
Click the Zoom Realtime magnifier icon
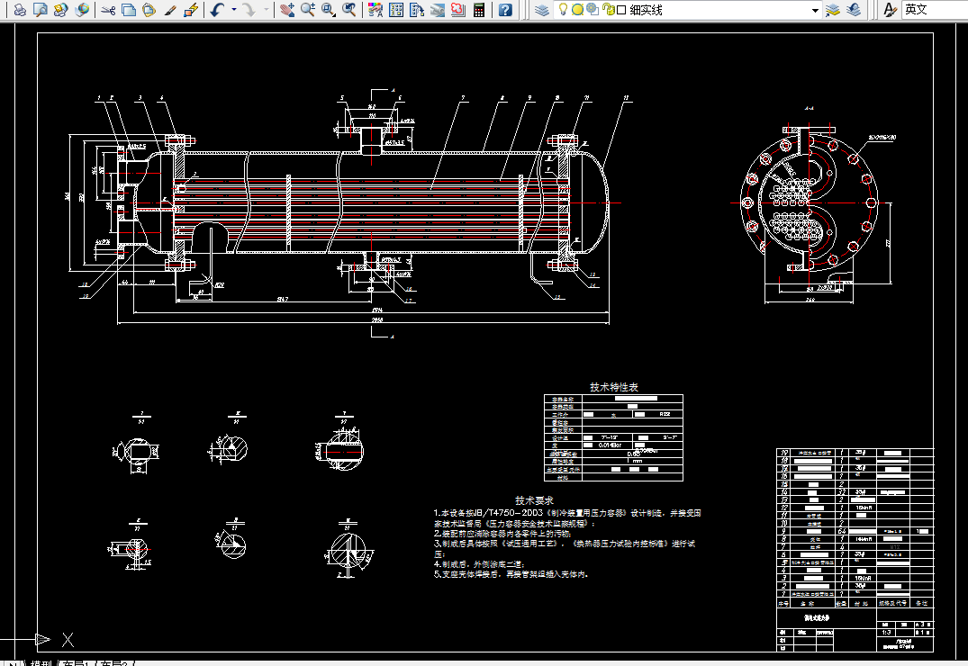[x=308, y=10]
